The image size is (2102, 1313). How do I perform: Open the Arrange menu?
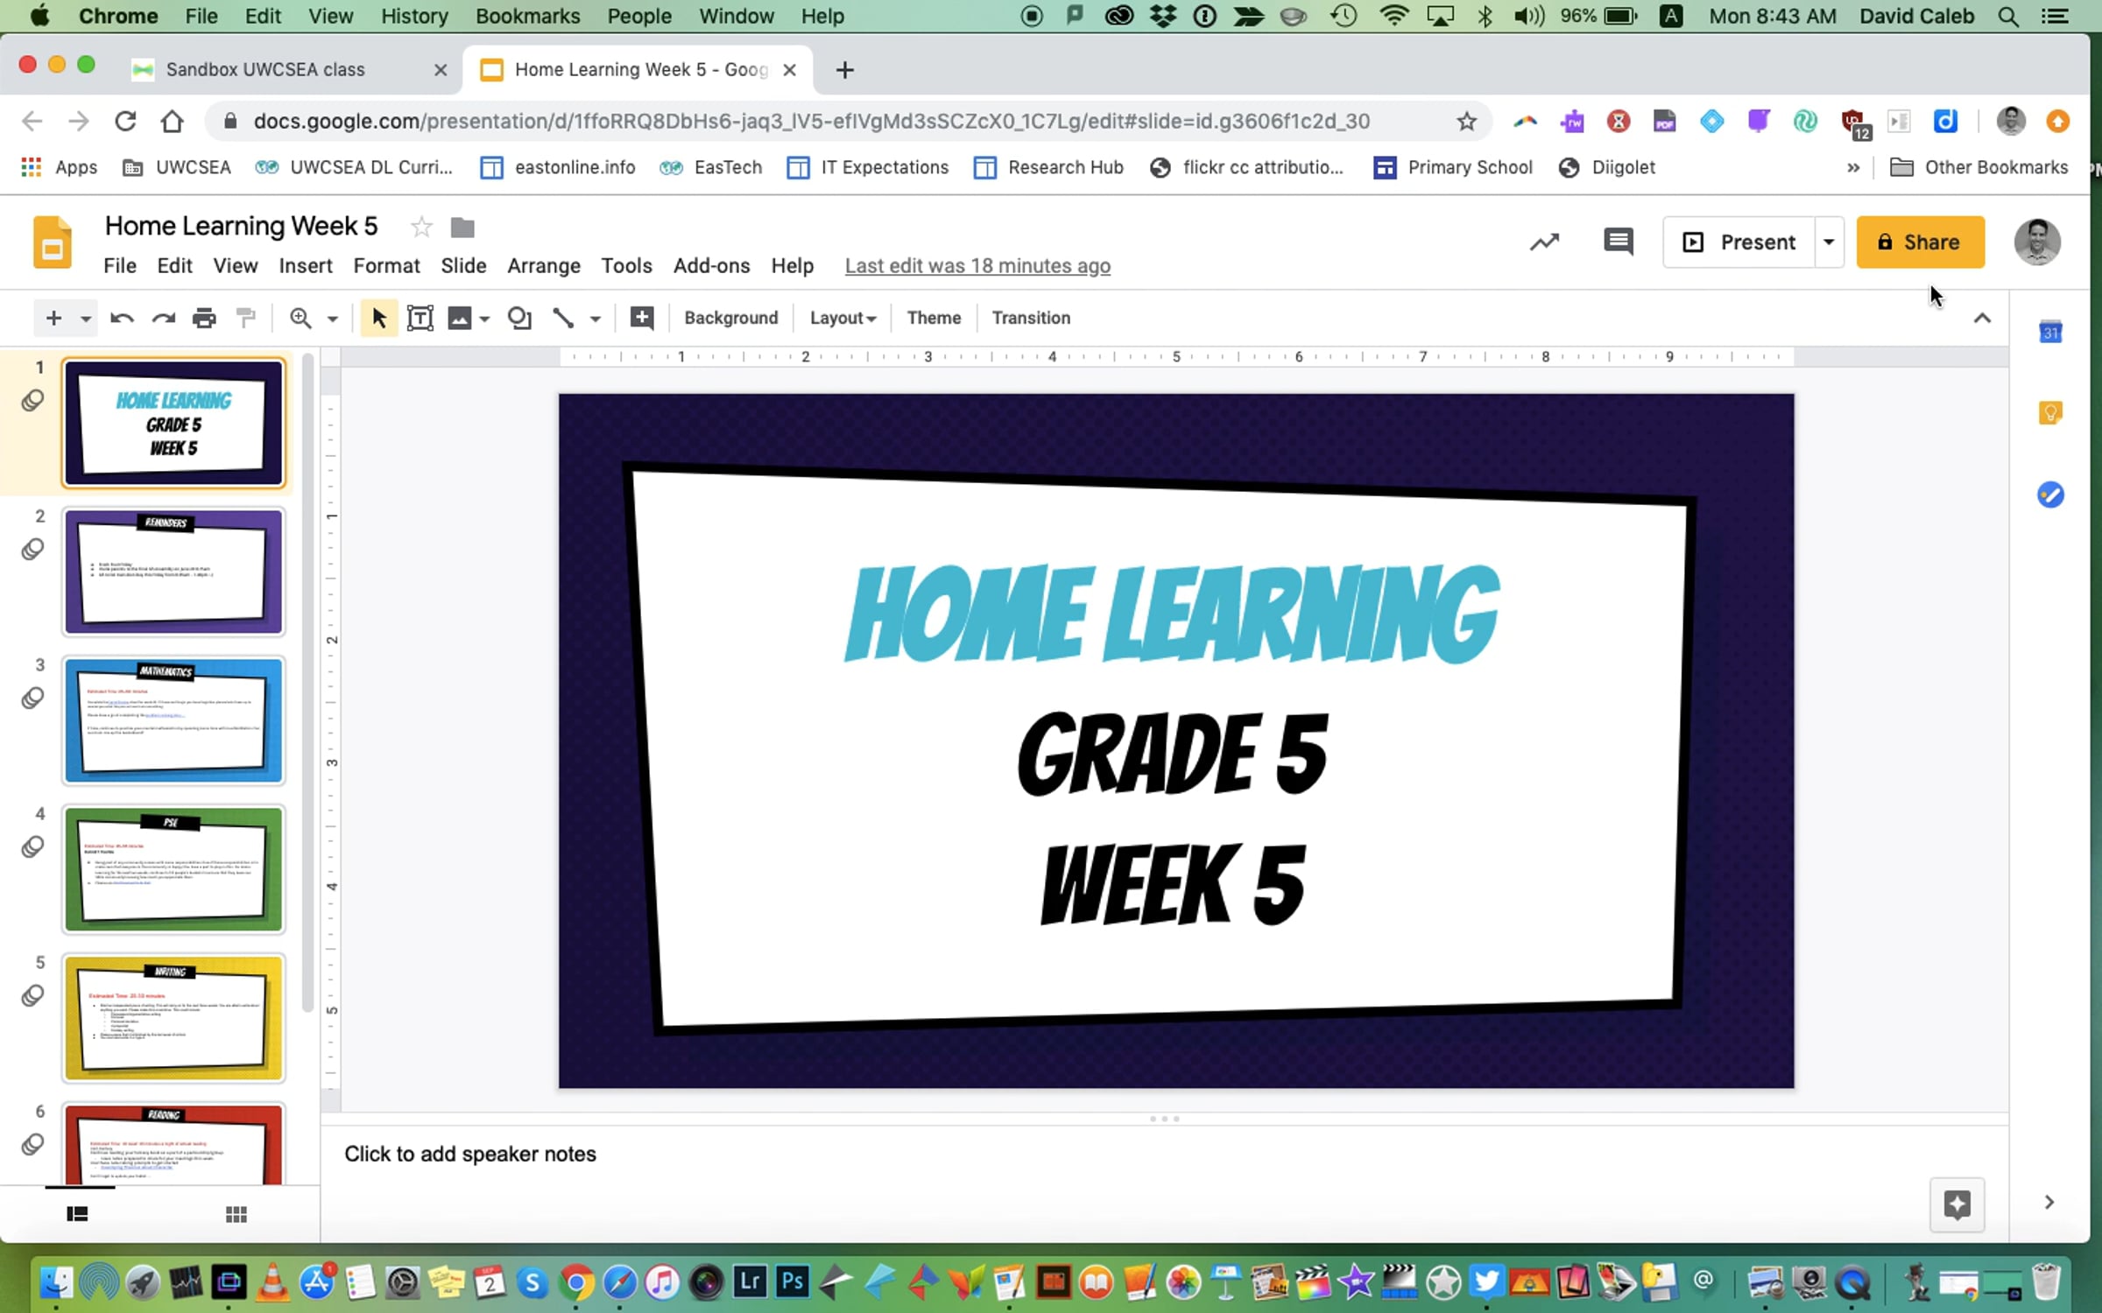[543, 265]
